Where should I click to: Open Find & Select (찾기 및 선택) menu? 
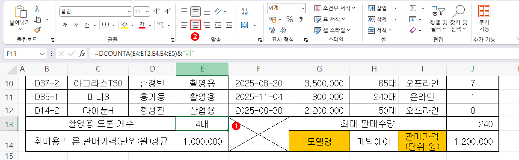tap(459, 19)
